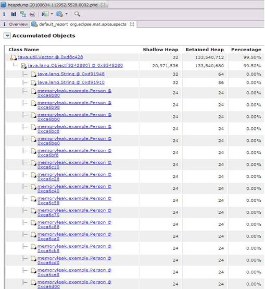Open java.util.Vector @ 0xd8c428 link
The image size is (265, 289).
(x=51, y=57)
